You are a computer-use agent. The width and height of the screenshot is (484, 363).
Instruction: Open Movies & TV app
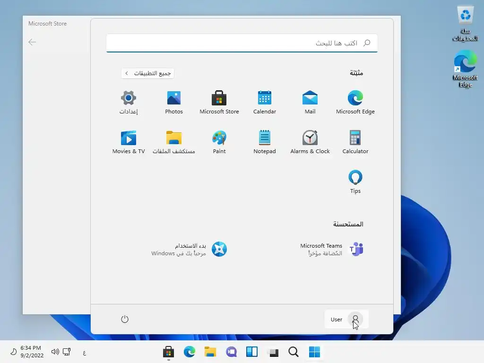click(129, 142)
